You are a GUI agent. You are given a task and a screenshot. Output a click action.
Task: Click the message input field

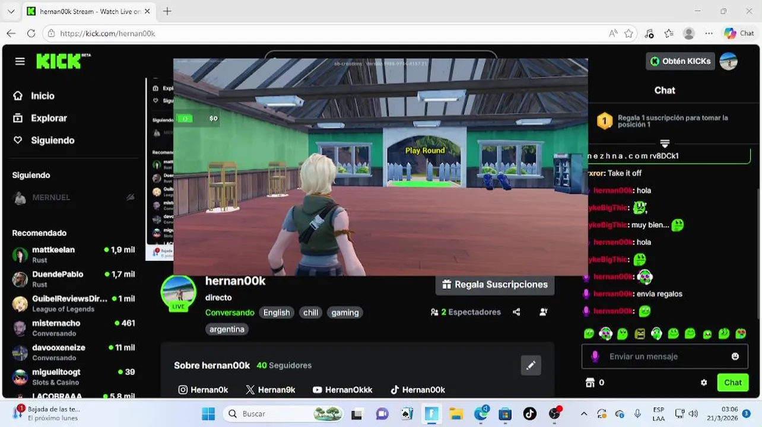coord(665,356)
